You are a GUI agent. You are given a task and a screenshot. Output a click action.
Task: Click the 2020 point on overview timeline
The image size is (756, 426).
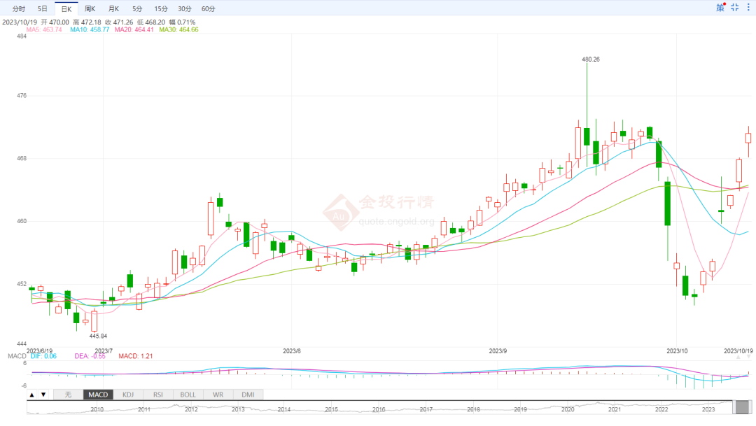click(x=568, y=410)
